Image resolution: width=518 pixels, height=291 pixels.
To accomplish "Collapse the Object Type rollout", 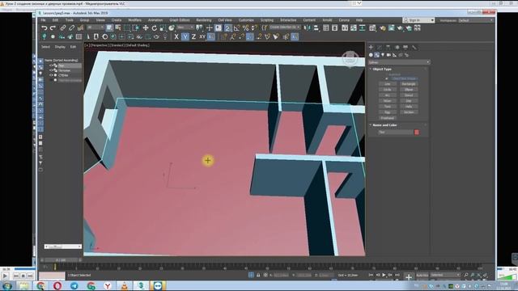I will tap(382, 70).
